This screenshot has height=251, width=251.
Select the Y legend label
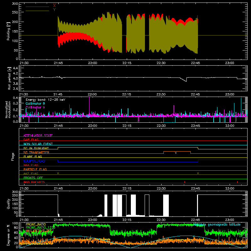[54, 10]
